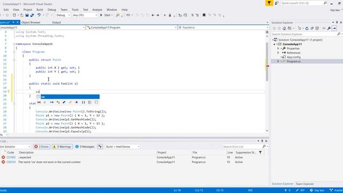Open the Build menu

point(40,10)
